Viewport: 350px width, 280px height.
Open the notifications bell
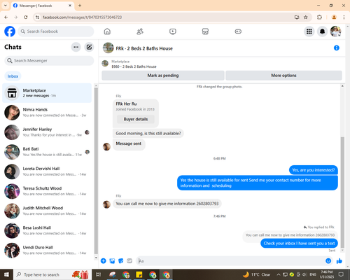point(323,31)
